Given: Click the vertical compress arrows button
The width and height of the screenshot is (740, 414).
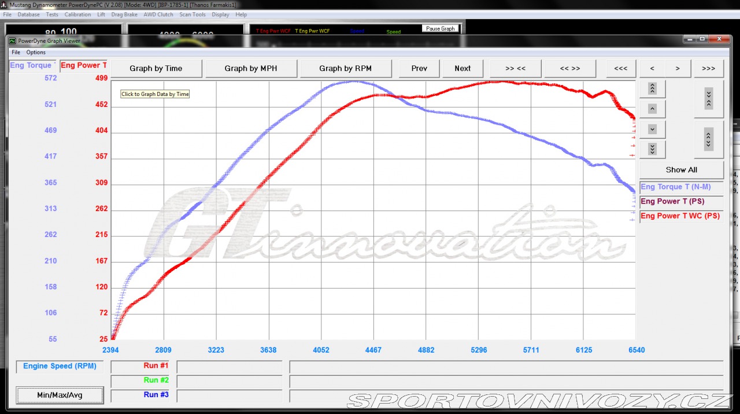Looking at the screenshot, I should point(709,98).
